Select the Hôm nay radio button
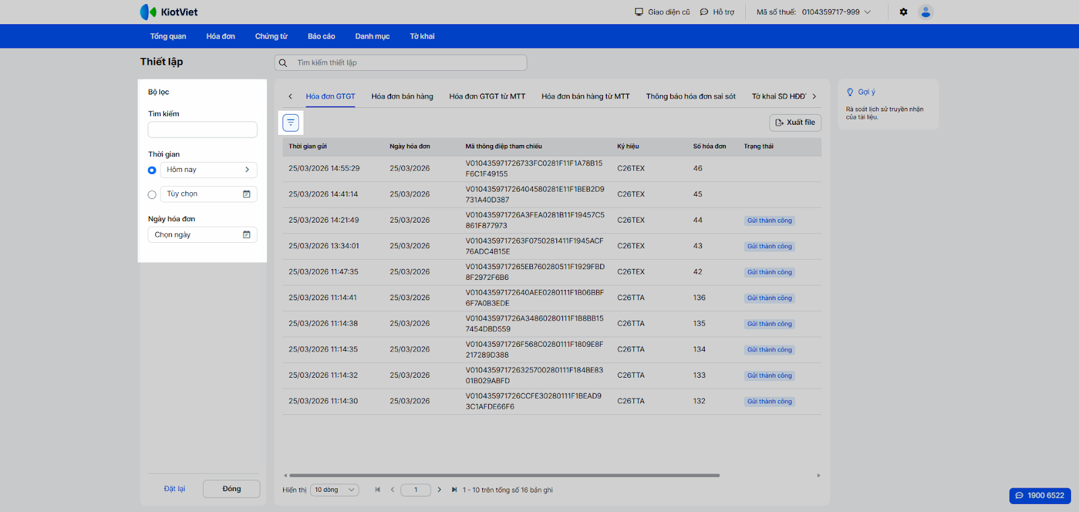Screen dimensions: 1079x512 pos(152,170)
